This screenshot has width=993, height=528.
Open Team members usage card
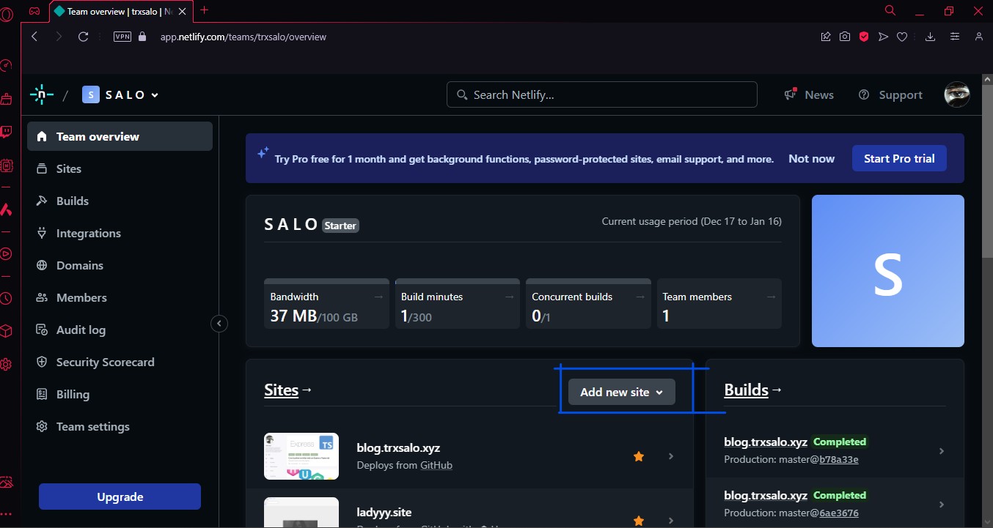click(x=719, y=303)
